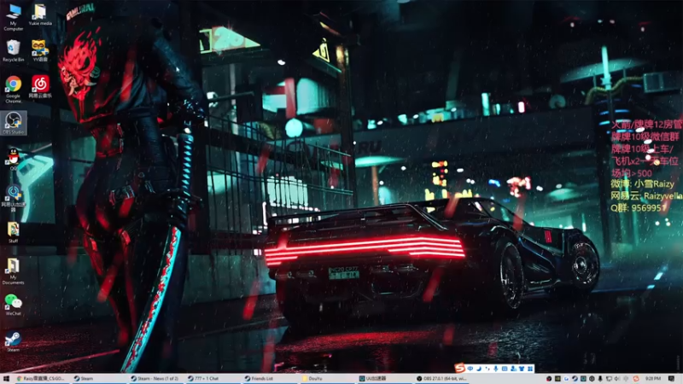Switch to the Friends List taskbar window
The height and width of the screenshot is (384, 683).
[x=270, y=379]
